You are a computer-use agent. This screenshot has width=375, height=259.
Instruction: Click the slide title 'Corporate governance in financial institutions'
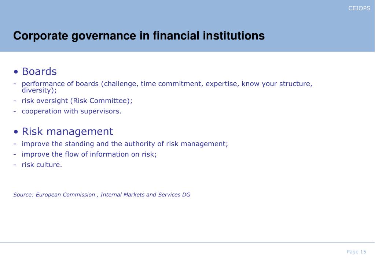(x=139, y=36)
